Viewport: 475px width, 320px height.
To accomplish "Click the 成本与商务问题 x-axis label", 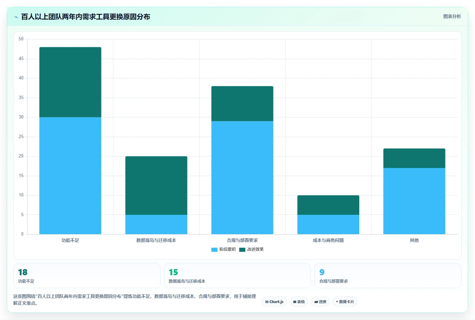I will 328,240.
